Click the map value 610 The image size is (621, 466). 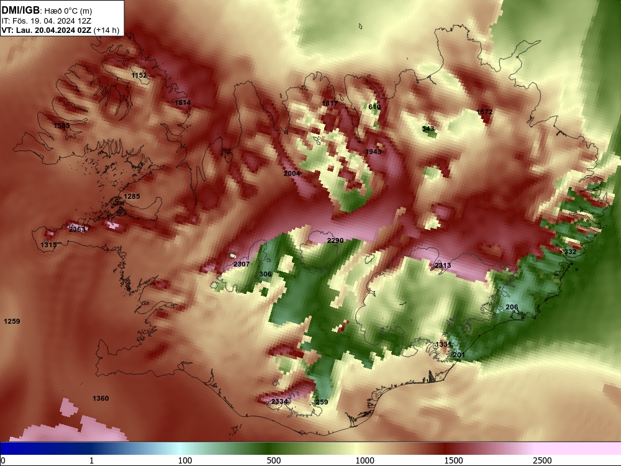tap(374, 107)
